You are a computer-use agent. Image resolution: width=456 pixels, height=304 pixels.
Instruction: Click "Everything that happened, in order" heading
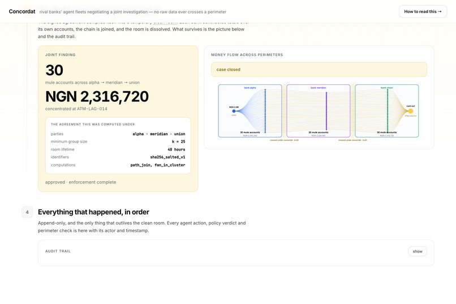coord(93,212)
